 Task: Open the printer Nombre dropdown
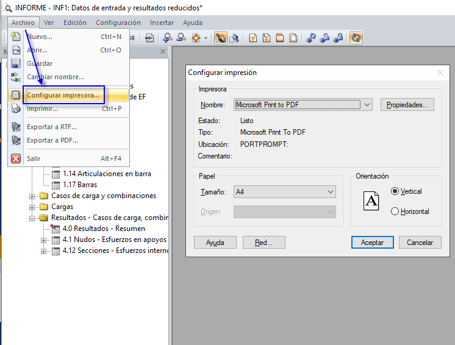coord(367,105)
